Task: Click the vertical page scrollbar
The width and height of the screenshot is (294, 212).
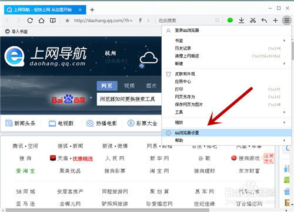Action: tap(292, 51)
